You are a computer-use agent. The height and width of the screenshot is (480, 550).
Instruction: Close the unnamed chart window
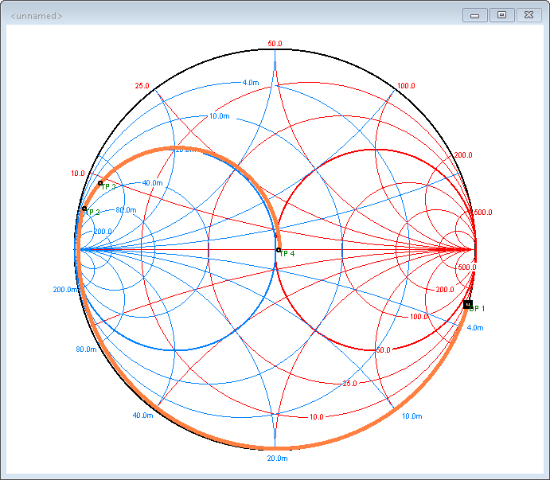[x=529, y=15]
